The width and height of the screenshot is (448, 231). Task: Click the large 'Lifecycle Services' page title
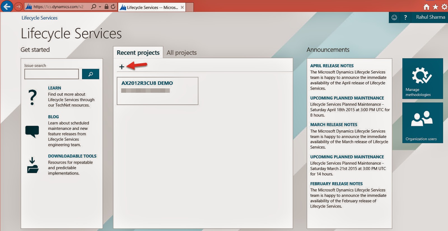click(71, 34)
